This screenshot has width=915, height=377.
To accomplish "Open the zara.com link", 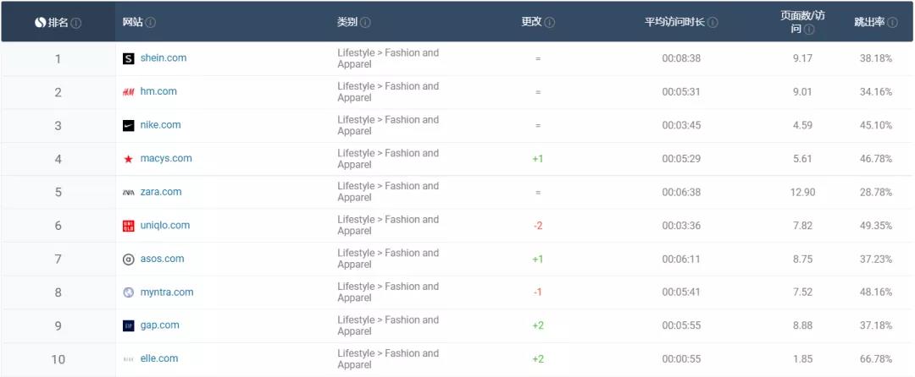I will click(x=160, y=191).
